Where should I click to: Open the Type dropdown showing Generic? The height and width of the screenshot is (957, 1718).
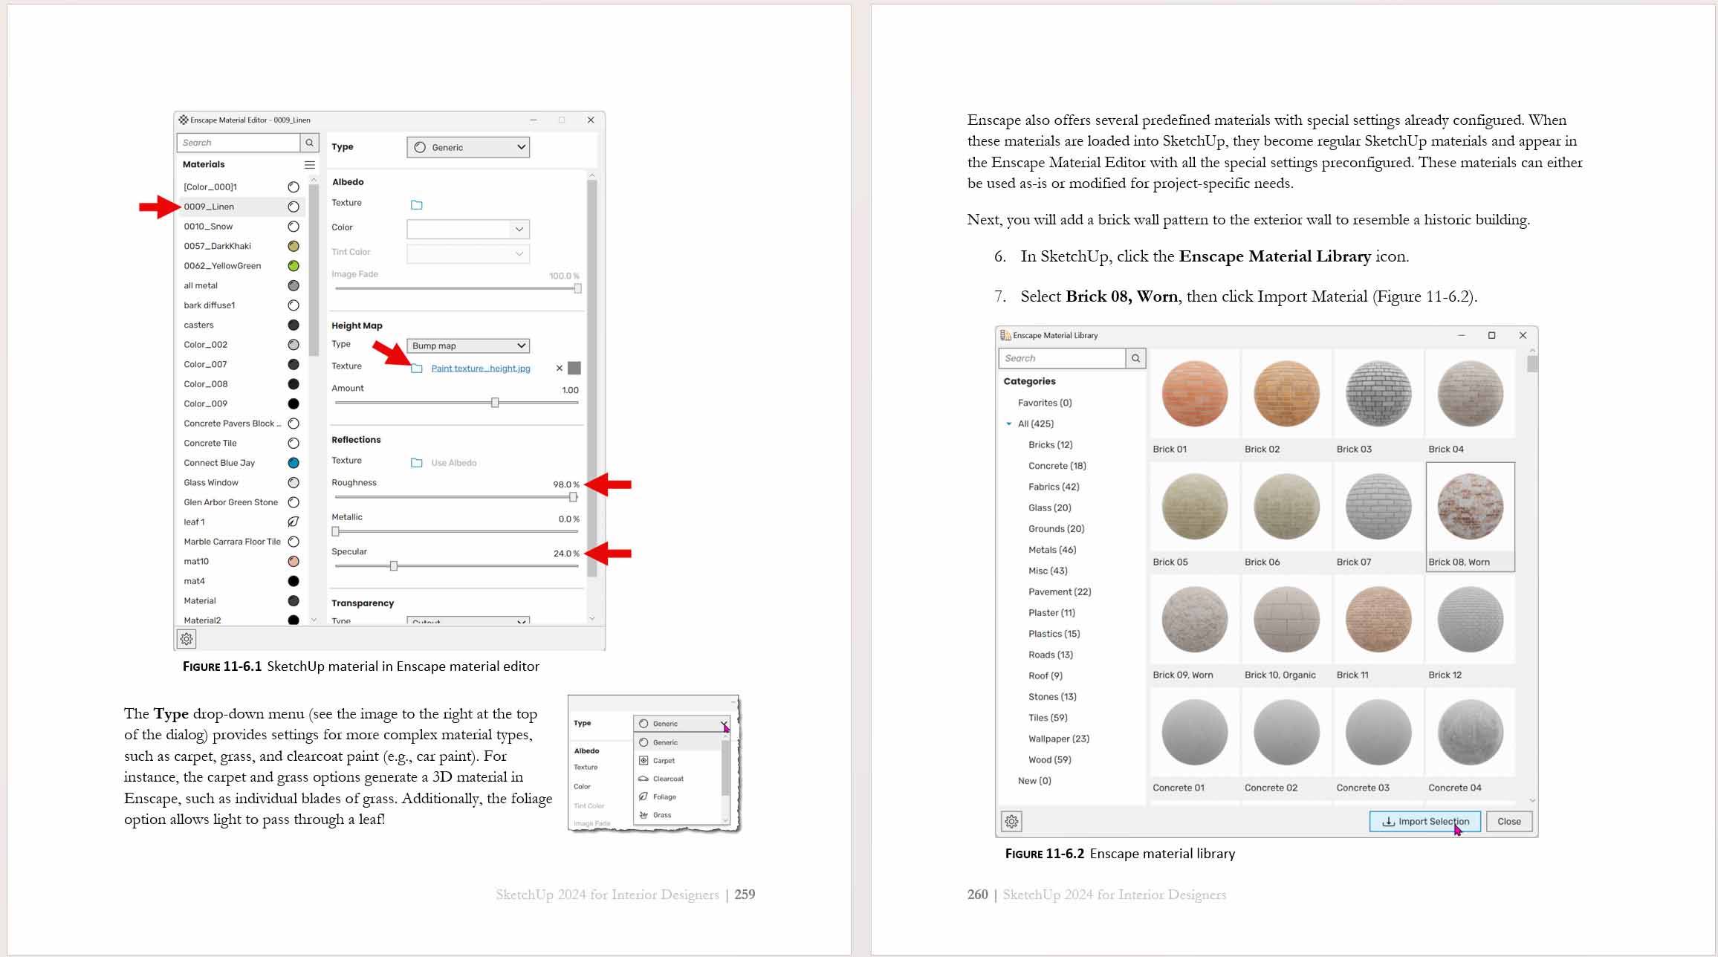click(x=467, y=146)
